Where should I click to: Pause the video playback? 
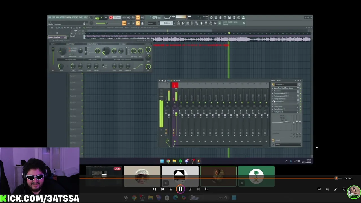coord(180,189)
